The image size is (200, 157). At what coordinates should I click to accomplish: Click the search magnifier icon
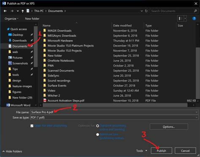click(195, 11)
